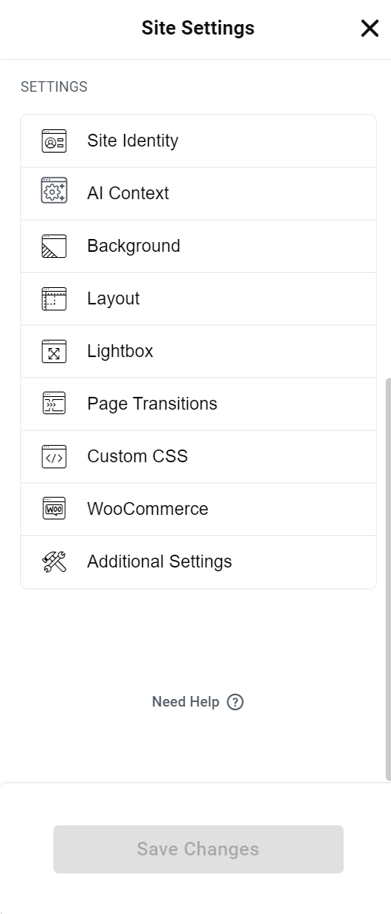391x914 pixels.
Task: Click the WooCommerce Woo icon
Action: (54, 509)
